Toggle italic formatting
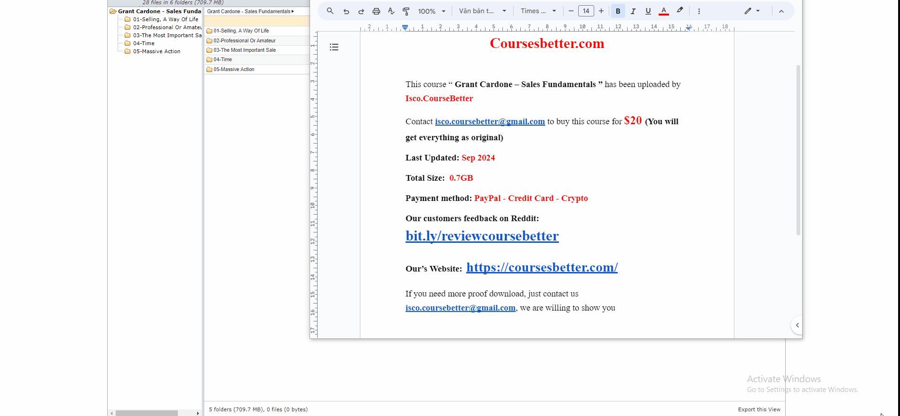900x416 pixels. point(633,11)
